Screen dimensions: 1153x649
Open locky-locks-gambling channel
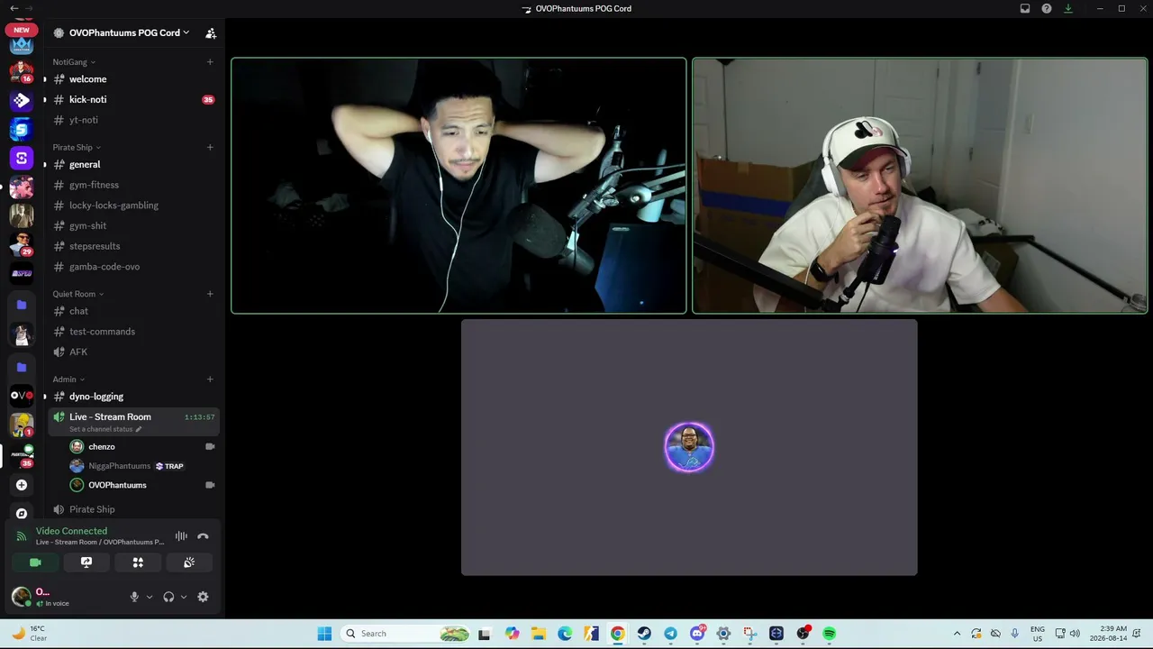[x=133, y=206]
